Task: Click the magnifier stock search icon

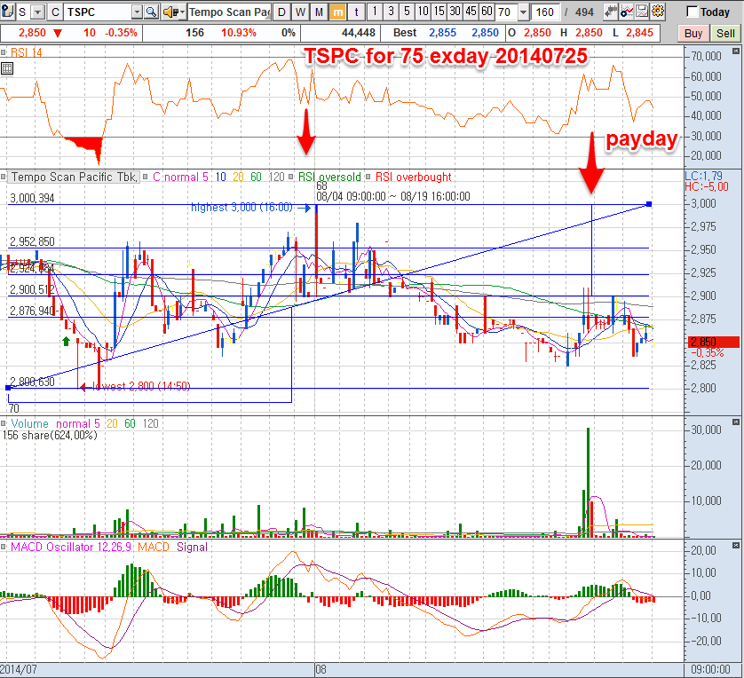Action: tap(151, 12)
